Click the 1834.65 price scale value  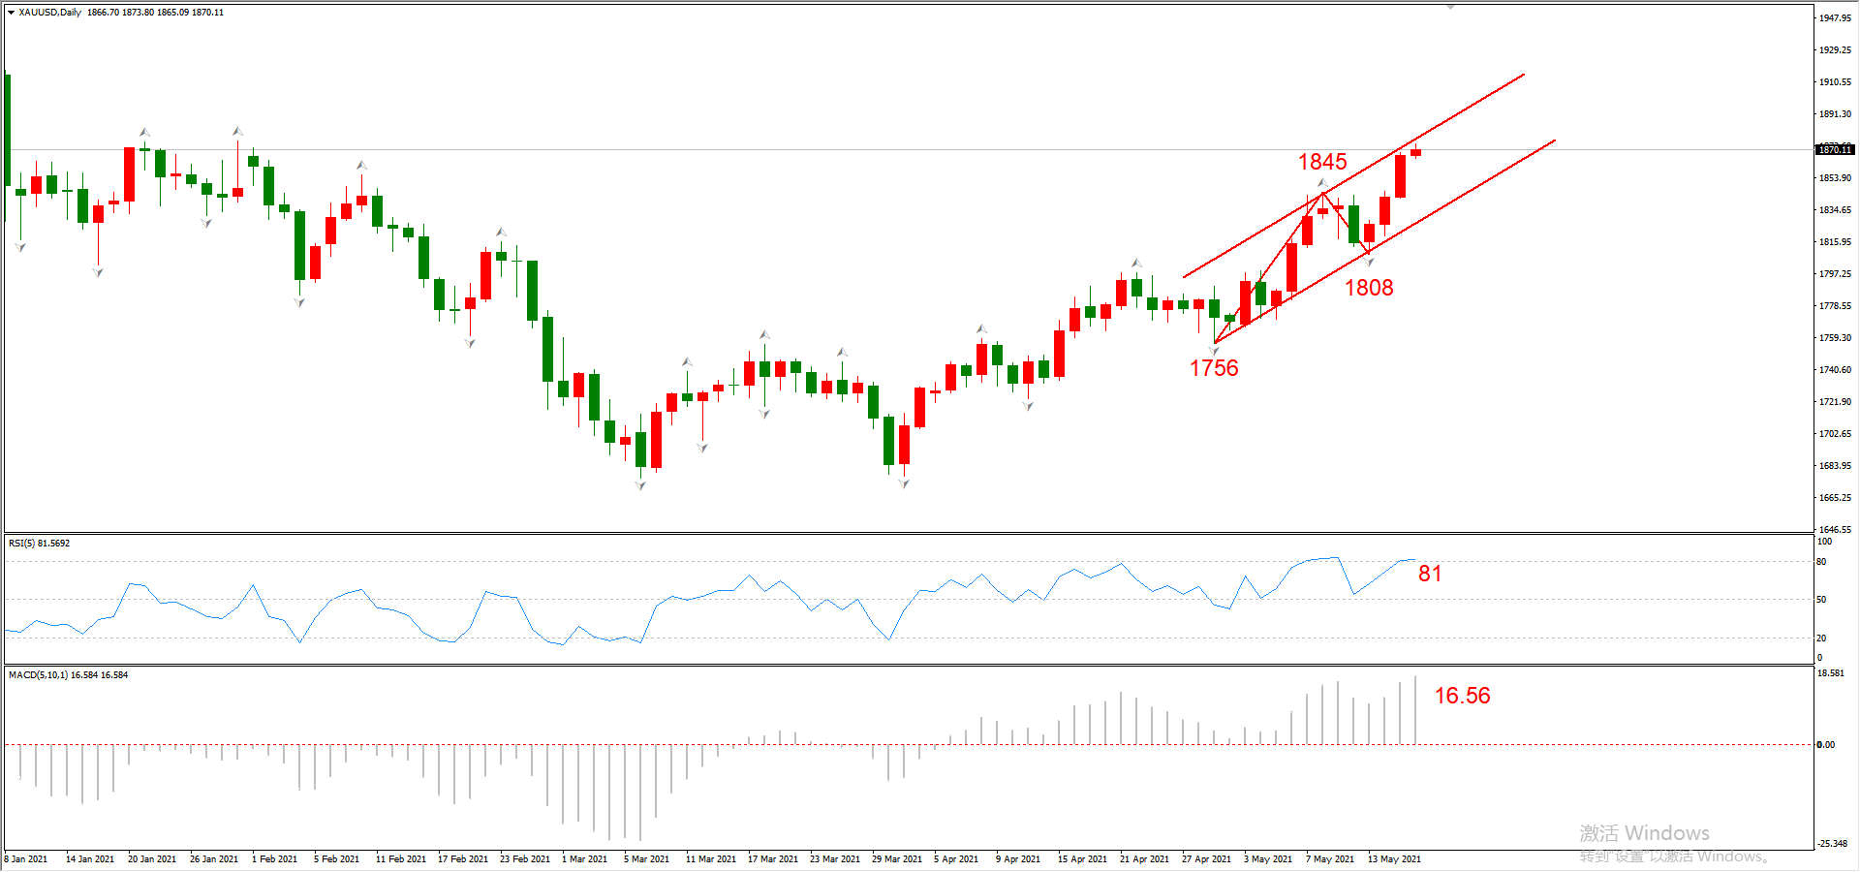(1835, 210)
